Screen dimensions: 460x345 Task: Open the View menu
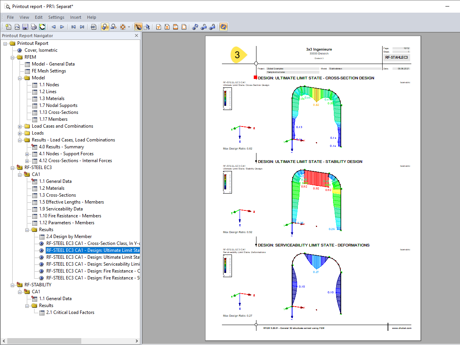[24, 17]
